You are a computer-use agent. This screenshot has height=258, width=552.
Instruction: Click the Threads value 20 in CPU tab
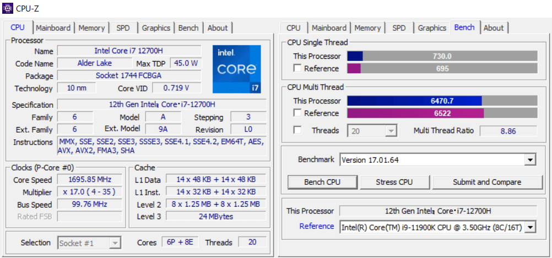tap(252, 242)
